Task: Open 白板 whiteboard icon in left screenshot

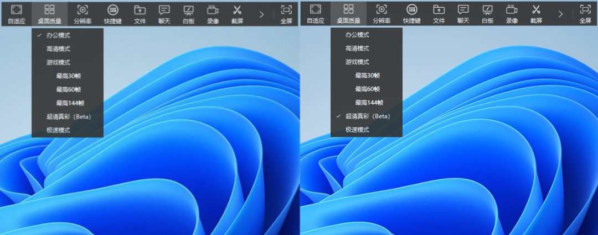Action: tap(188, 10)
